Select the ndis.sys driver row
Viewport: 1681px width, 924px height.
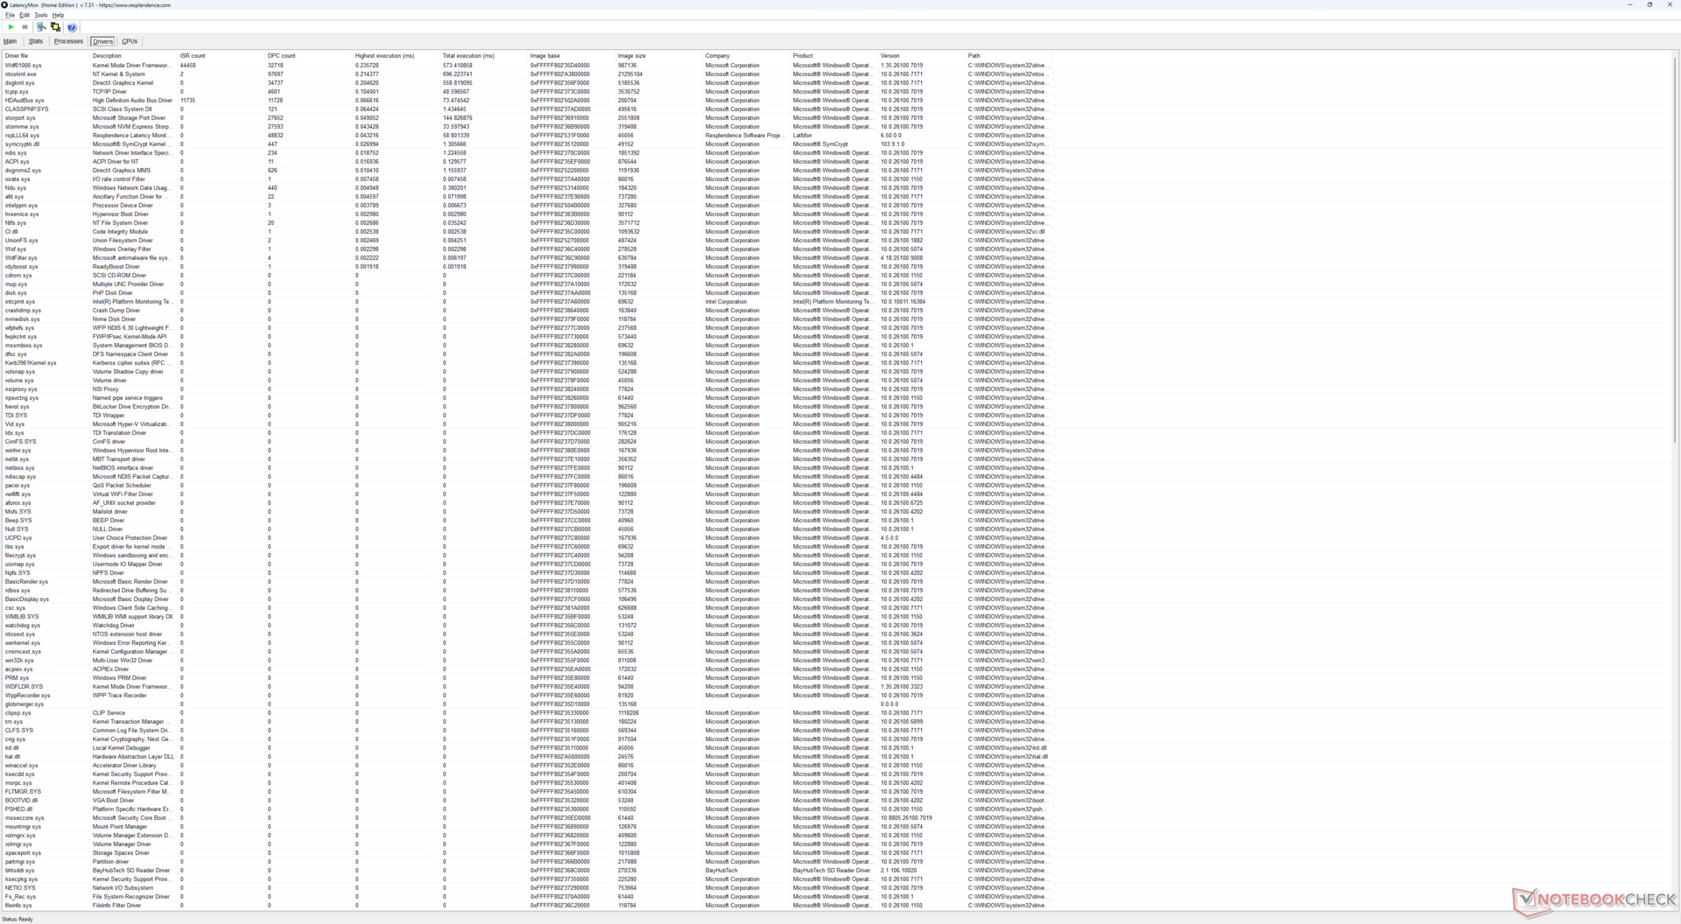pyautogui.click(x=527, y=153)
